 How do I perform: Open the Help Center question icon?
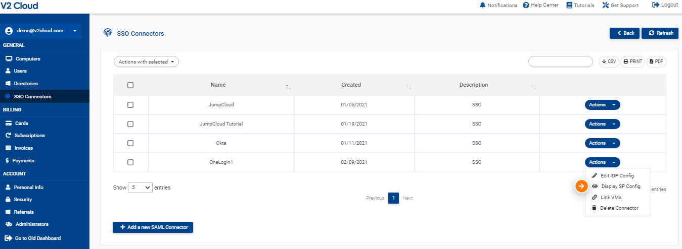[526, 5]
